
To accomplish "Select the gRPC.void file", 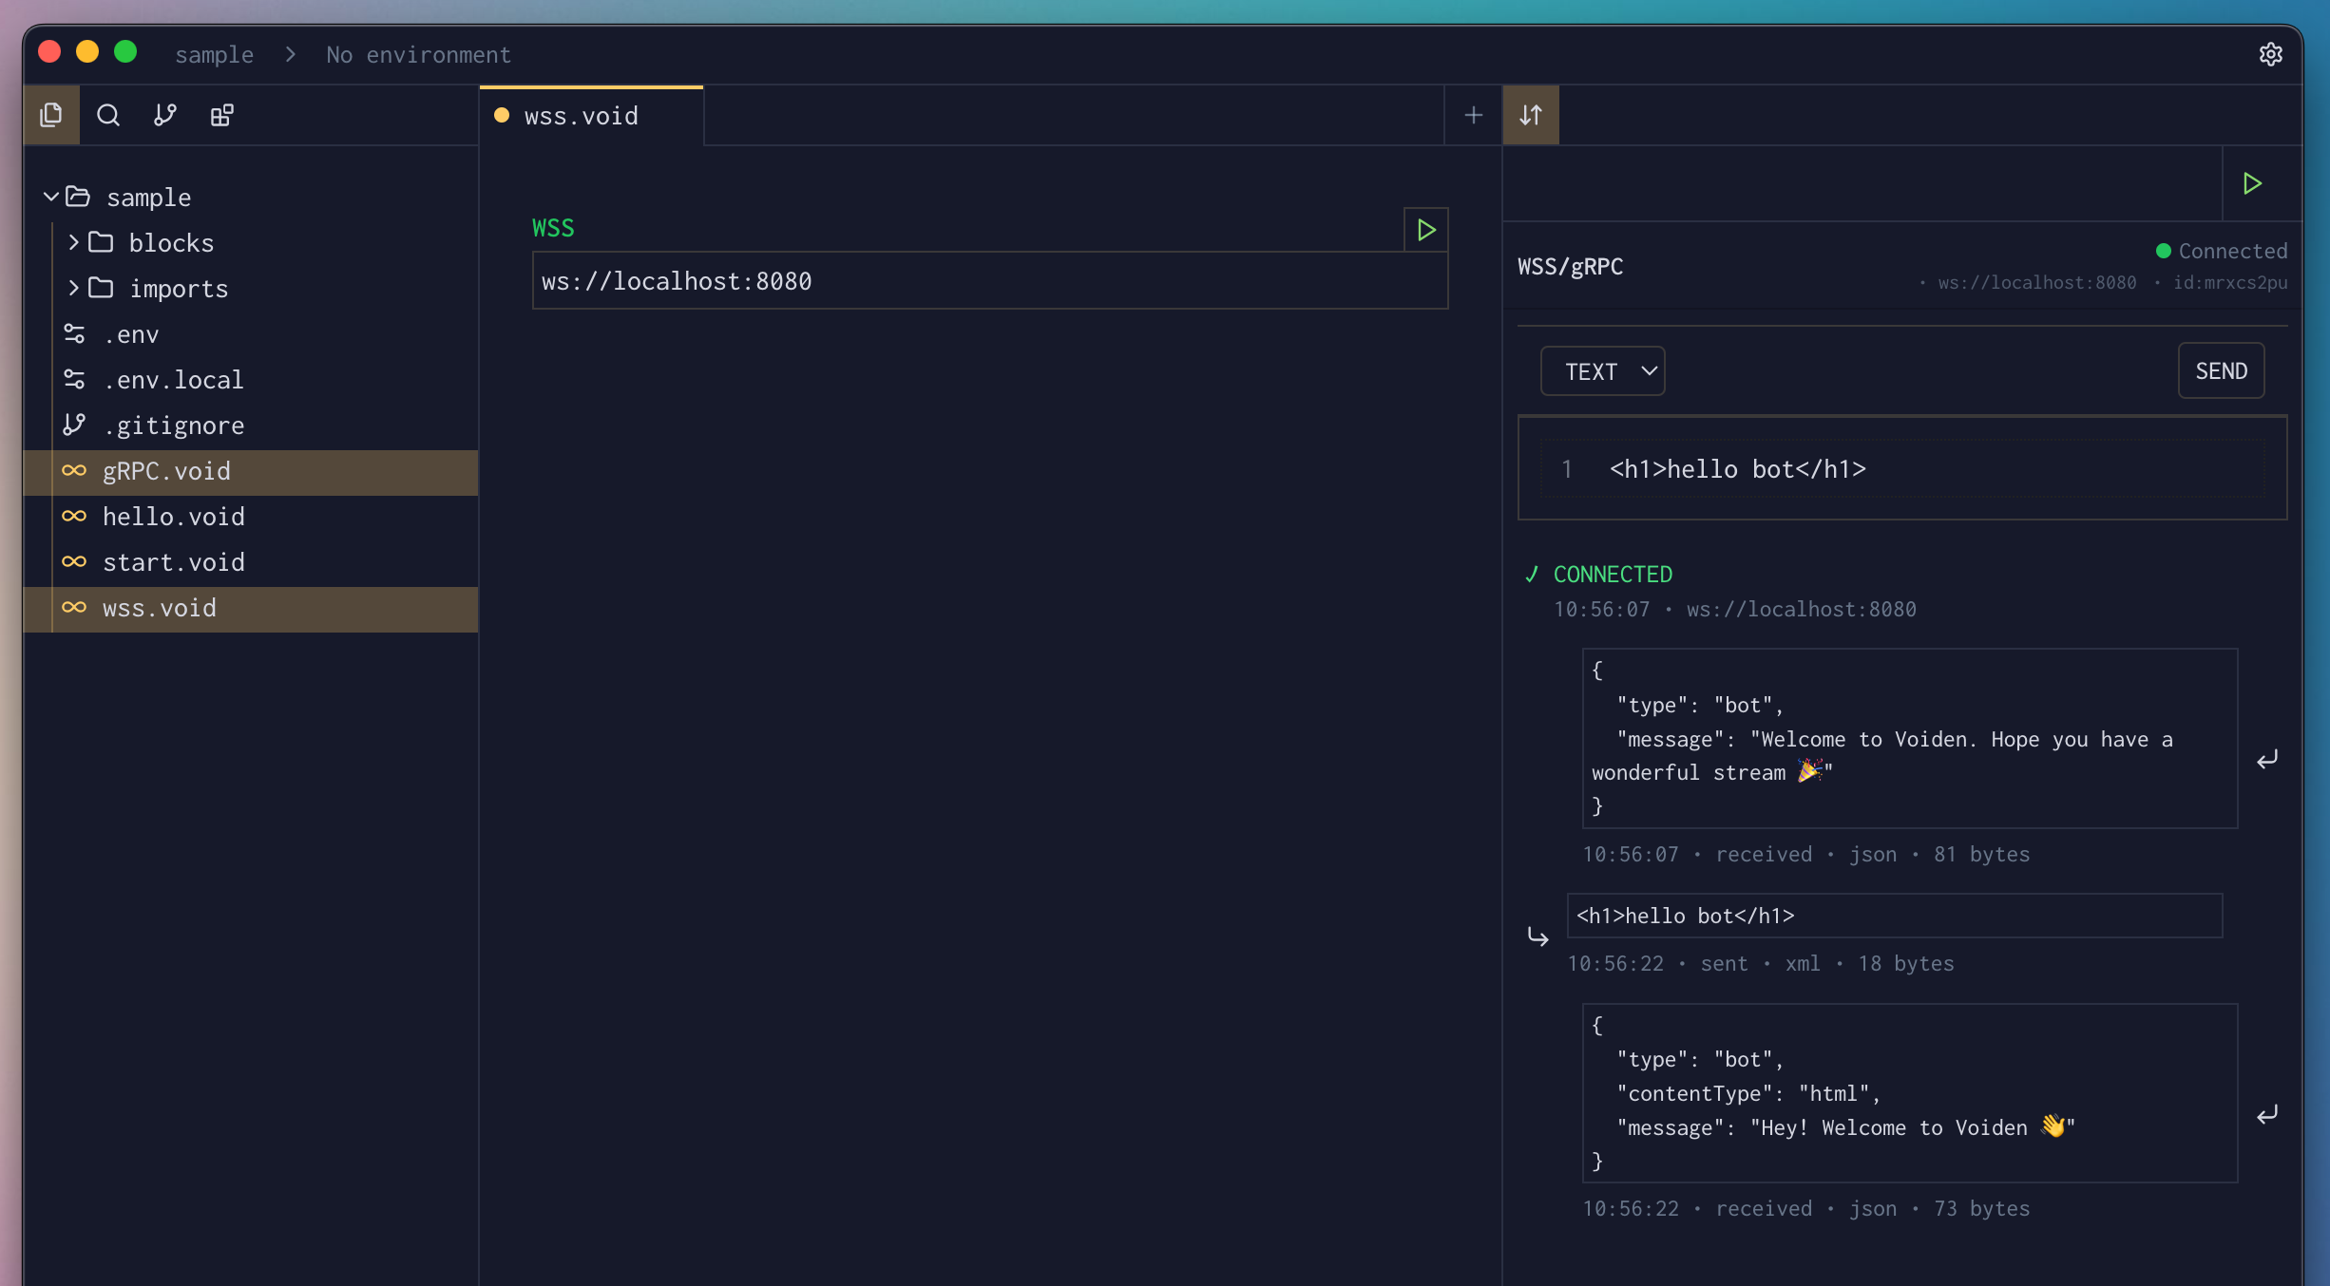I will 166,471.
